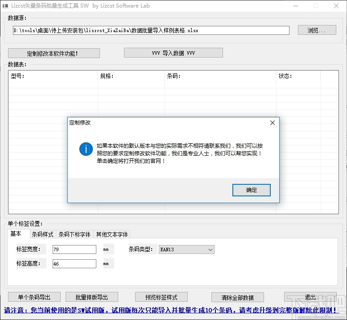347x320 pixels.
Task: Click the 单个条码导出 button
Action: tap(34, 297)
